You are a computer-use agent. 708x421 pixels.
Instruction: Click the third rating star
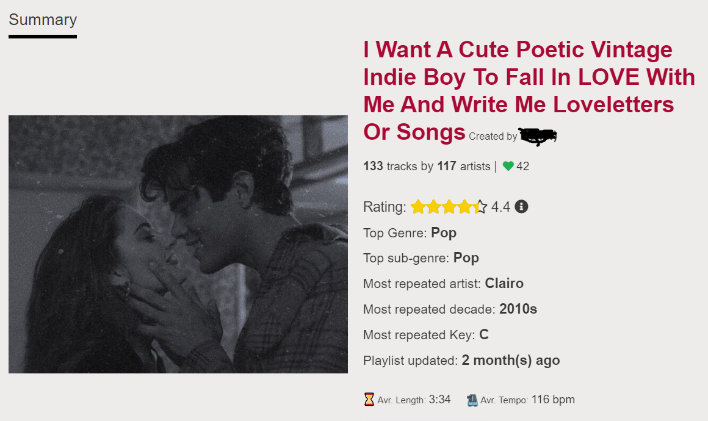point(449,207)
